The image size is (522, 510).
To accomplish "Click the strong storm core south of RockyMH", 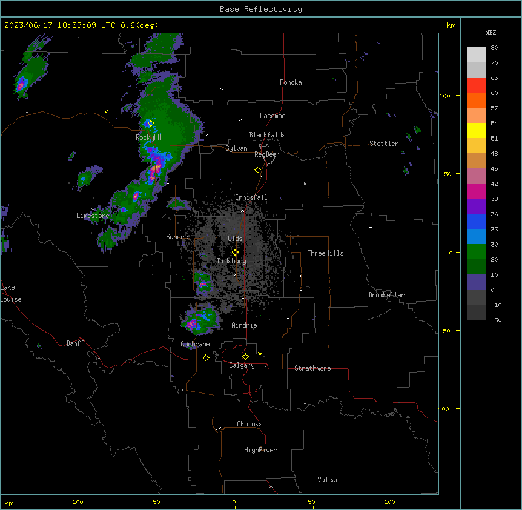I will click(155, 170).
